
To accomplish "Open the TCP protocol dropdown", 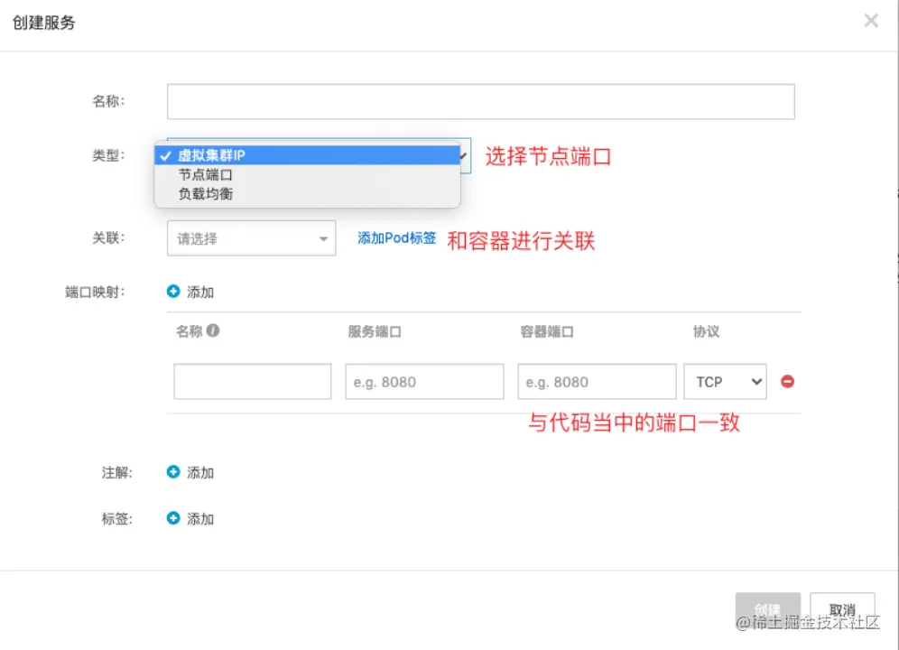I will click(x=725, y=382).
